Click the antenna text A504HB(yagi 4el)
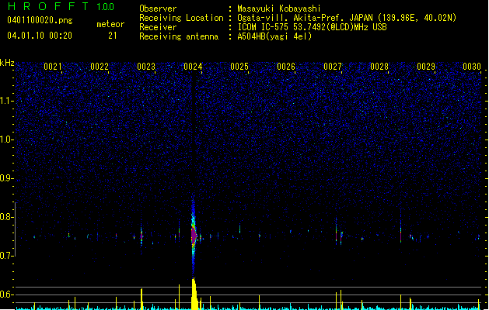489x310 pixels. 274,36
